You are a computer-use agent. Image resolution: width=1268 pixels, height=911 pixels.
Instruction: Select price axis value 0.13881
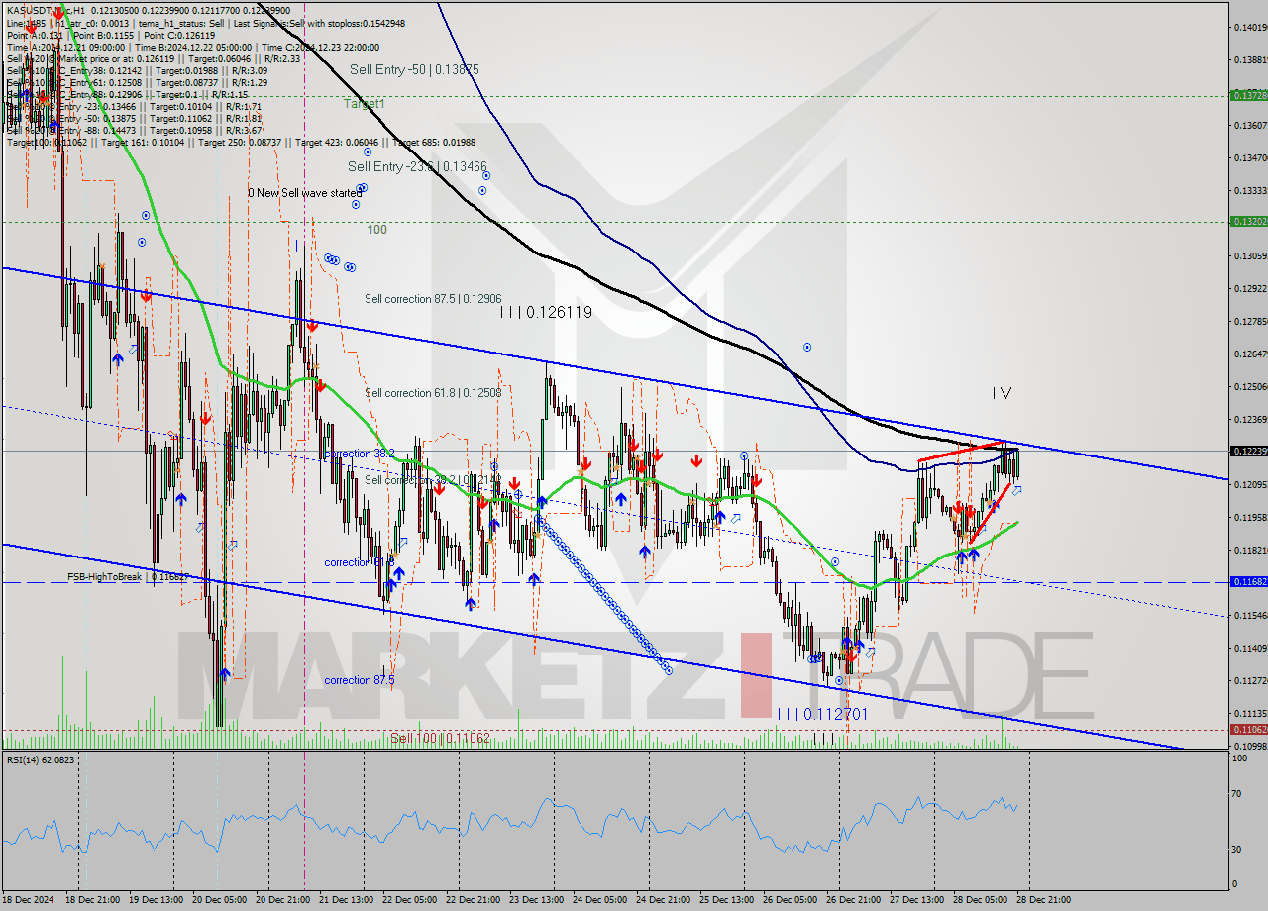[1249, 60]
